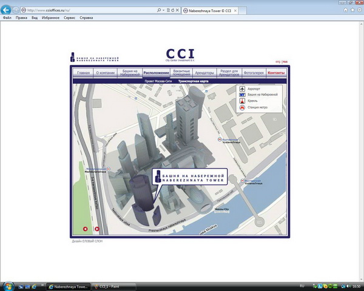This screenshot has width=364, height=291.
Task: Open the Раздел для Арендаторов tab
Action: click(x=229, y=73)
